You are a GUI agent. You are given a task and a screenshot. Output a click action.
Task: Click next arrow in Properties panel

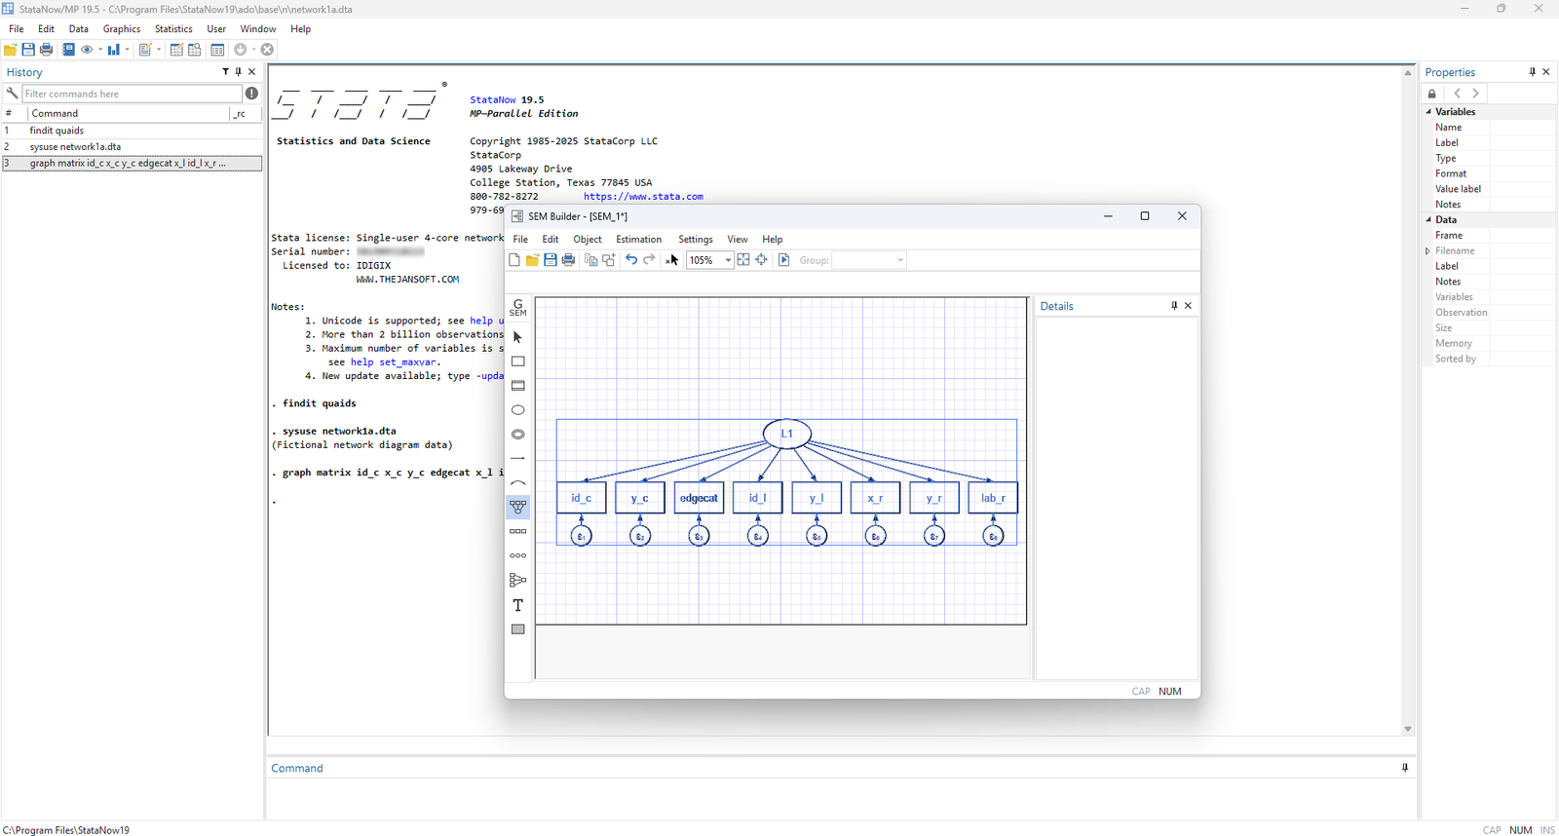point(1476,94)
